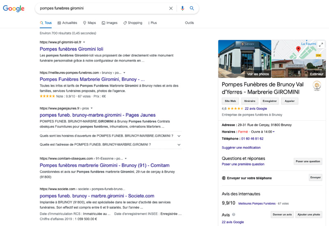Image resolution: width=329 pixels, height=226 pixels.
Task: Click Voir les photos storefront thumbnail
Action: click(245, 59)
